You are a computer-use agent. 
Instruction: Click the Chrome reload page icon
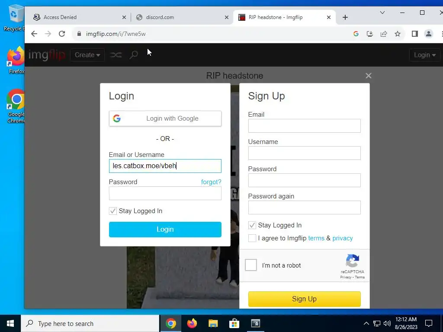(62, 34)
